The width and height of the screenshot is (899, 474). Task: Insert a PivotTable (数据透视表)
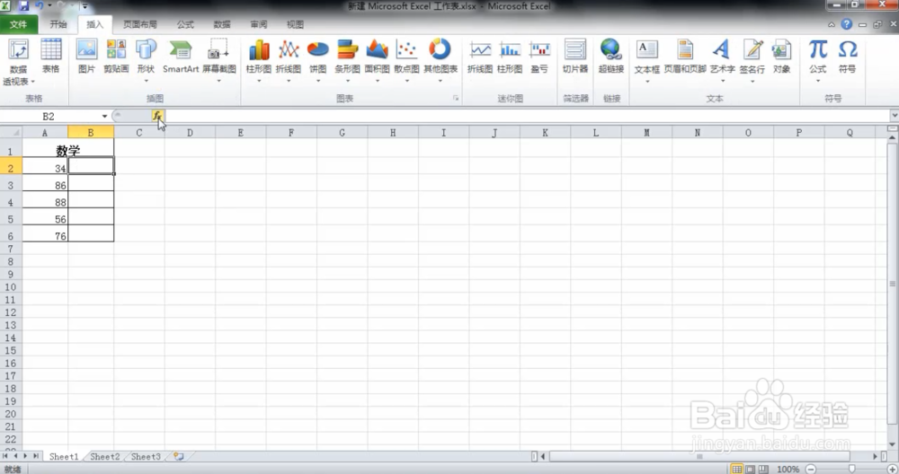[x=18, y=62]
